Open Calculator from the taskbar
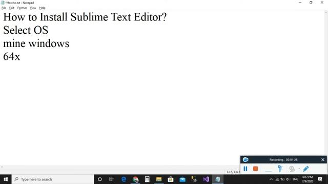The width and height of the screenshot is (328, 184). point(147,179)
